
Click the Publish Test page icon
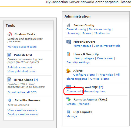(9, 55)
